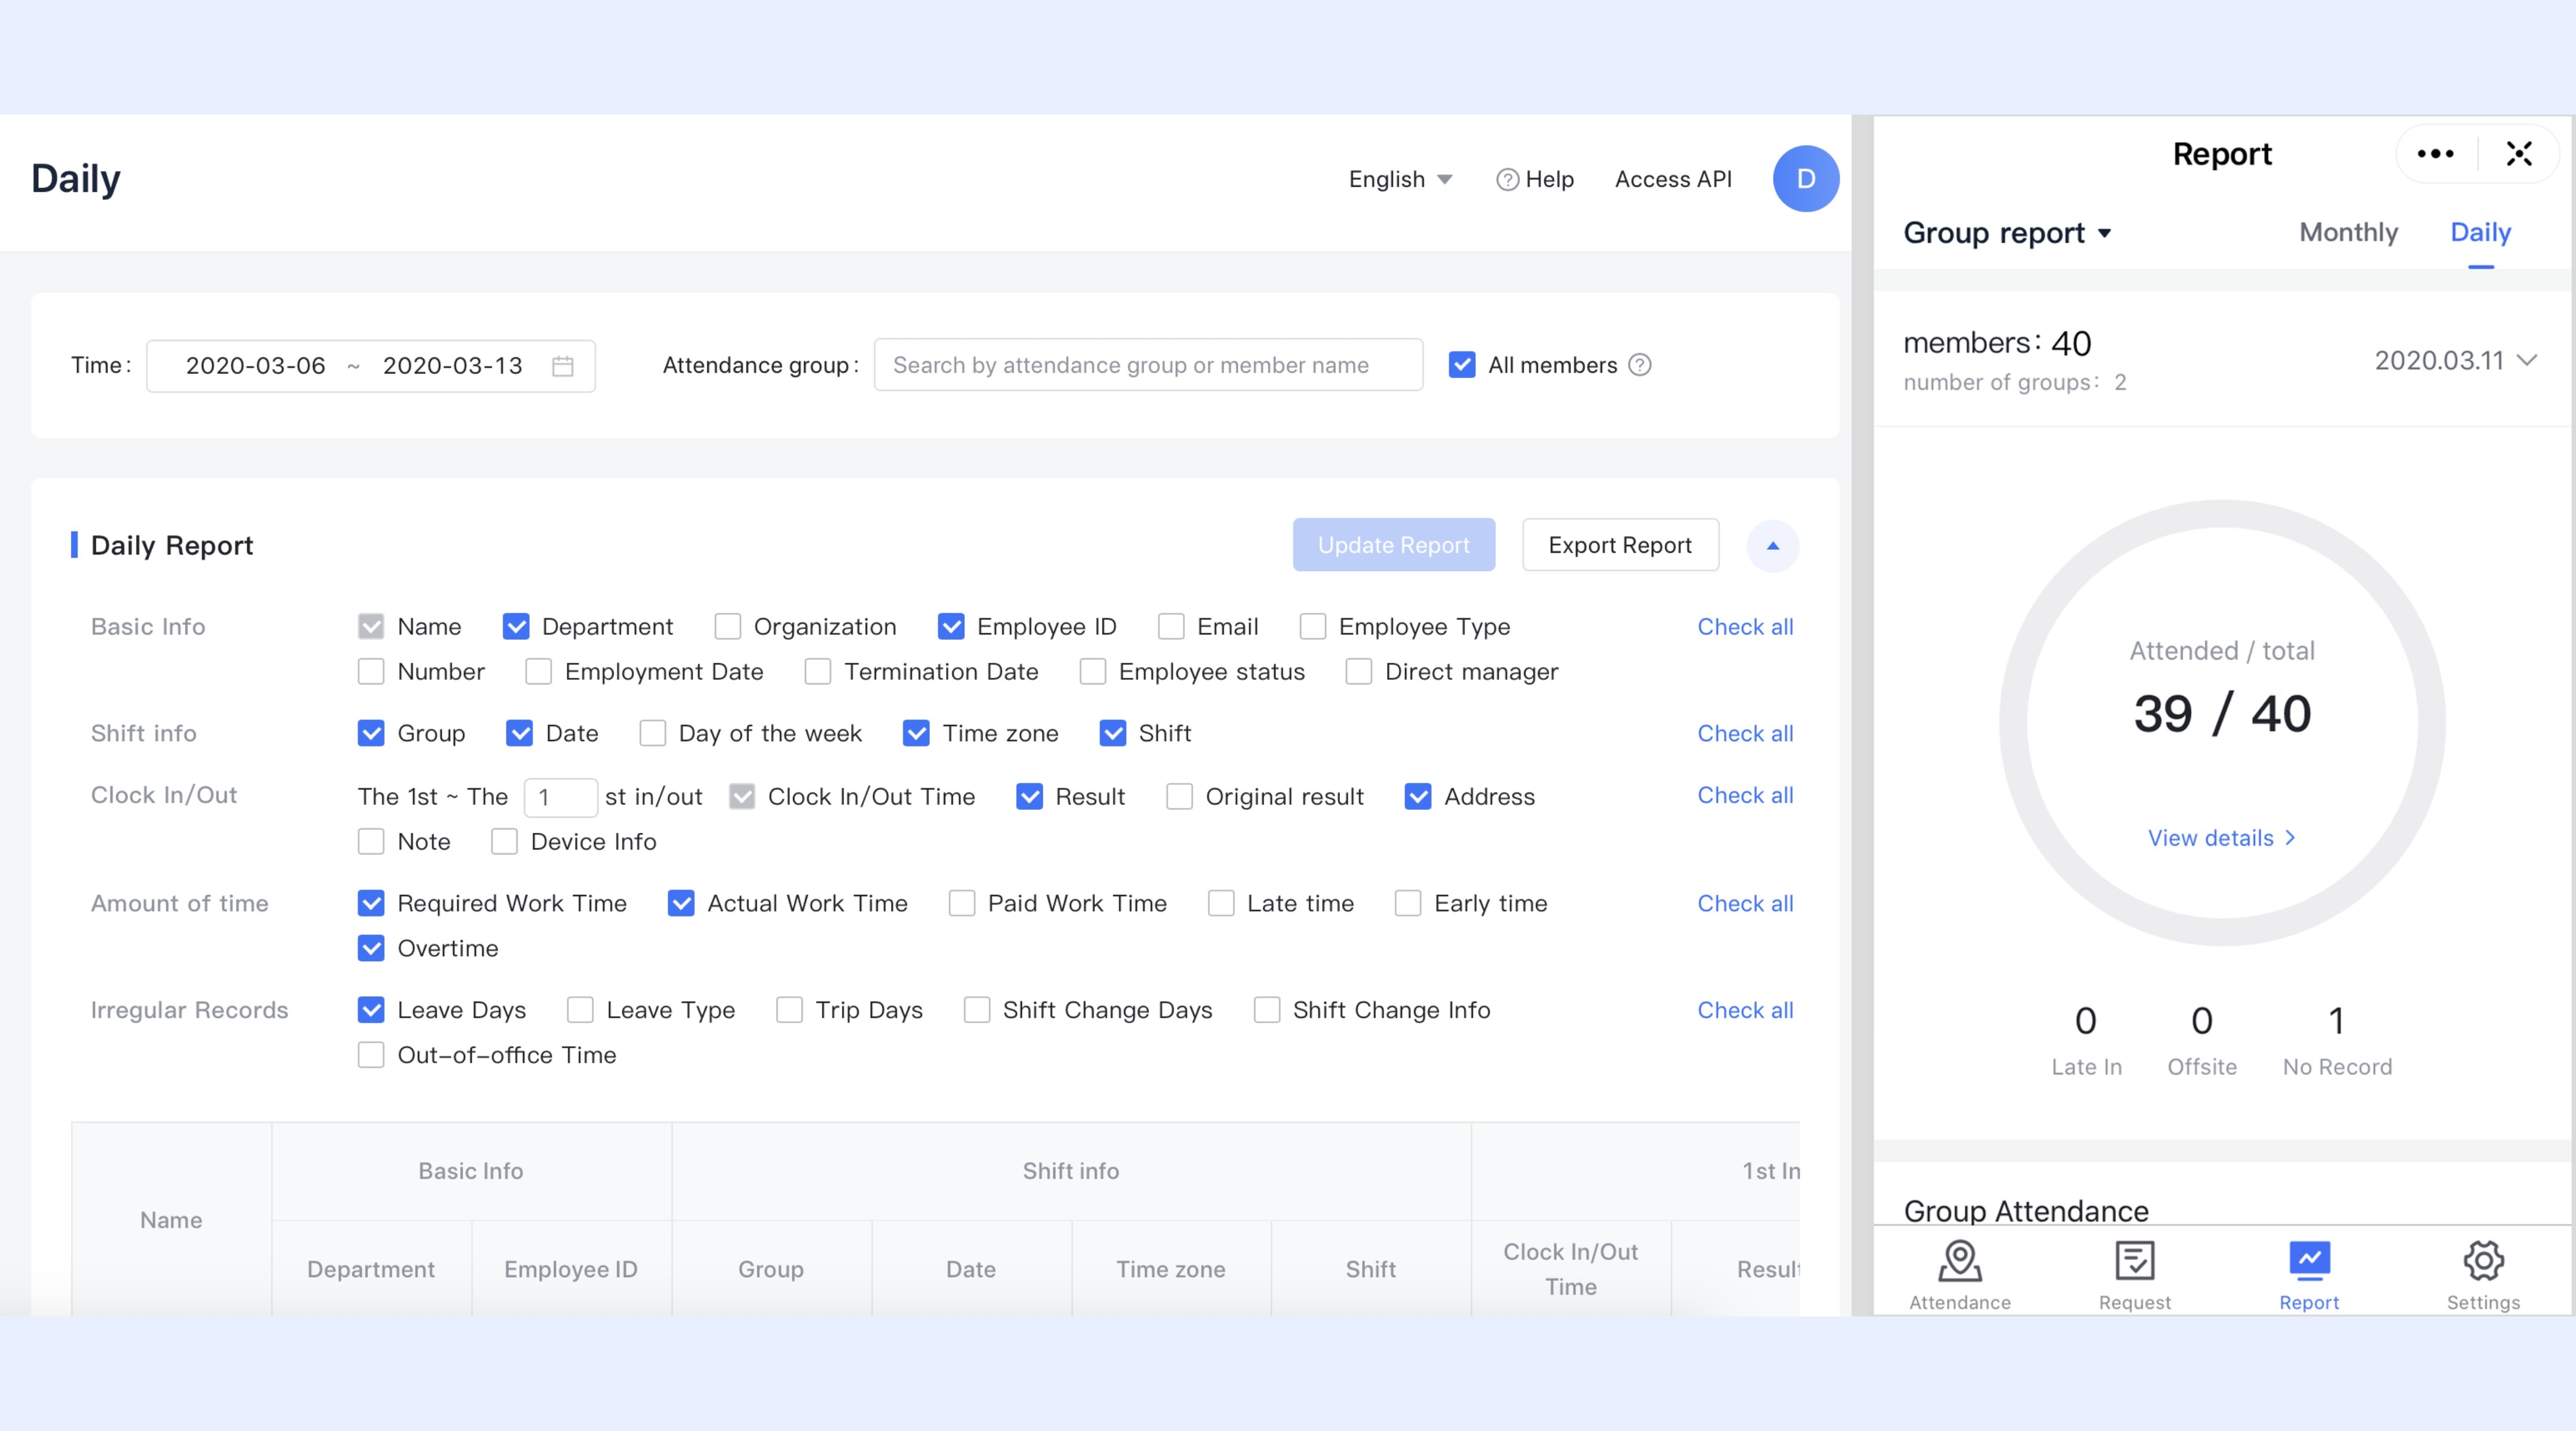The width and height of the screenshot is (2576, 1431).
Task: Check the Organization checkbox
Action: click(x=728, y=627)
